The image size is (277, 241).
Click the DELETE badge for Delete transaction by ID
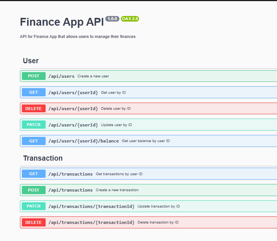pyautogui.click(x=34, y=222)
